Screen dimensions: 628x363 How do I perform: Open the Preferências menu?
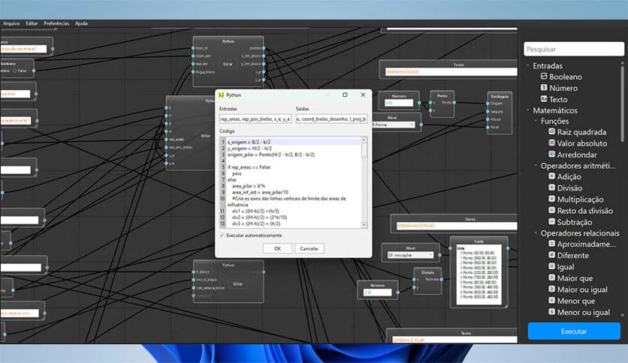pos(56,23)
